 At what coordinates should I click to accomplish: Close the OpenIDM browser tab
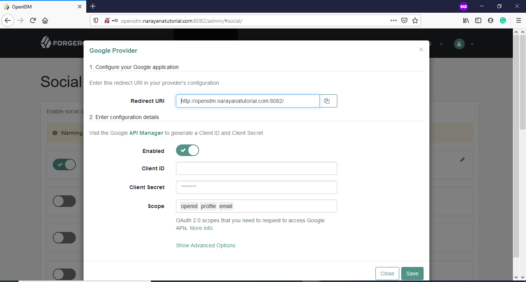point(80,7)
